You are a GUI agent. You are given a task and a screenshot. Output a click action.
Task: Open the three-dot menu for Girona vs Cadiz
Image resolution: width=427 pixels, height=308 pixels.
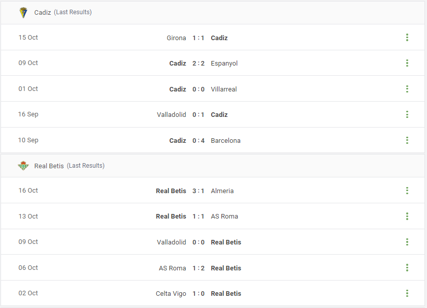407,37
